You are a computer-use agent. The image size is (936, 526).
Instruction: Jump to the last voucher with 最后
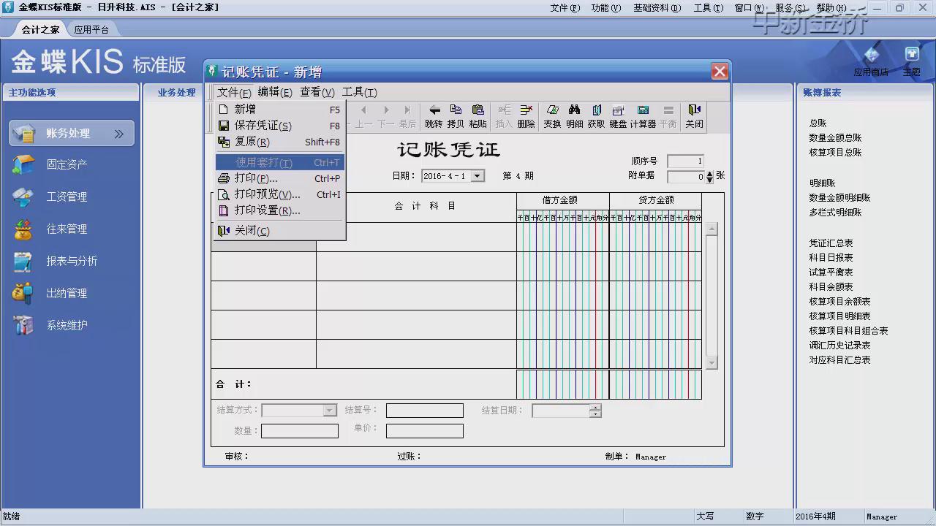(x=407, y=116)
